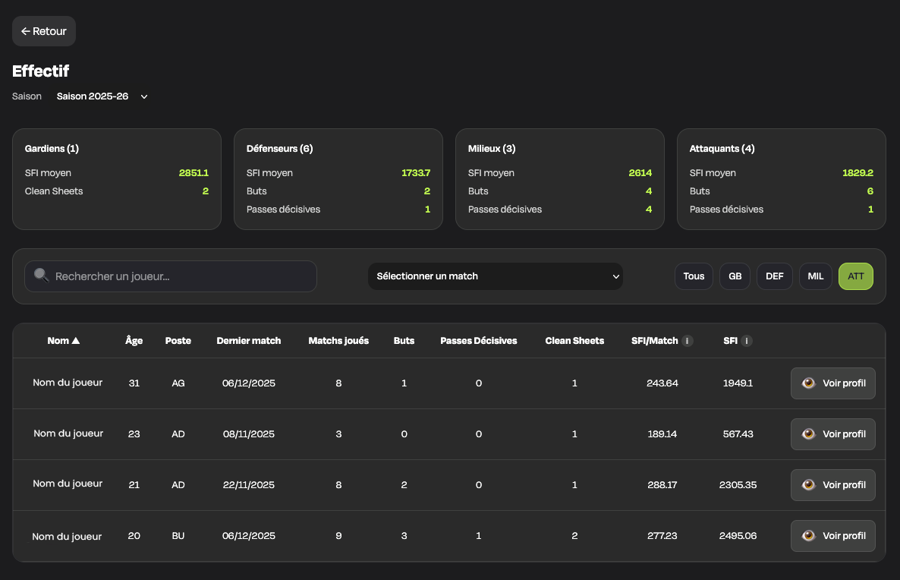Filter players by GB goalkeepers
The image size is (900, 580).
735,276
